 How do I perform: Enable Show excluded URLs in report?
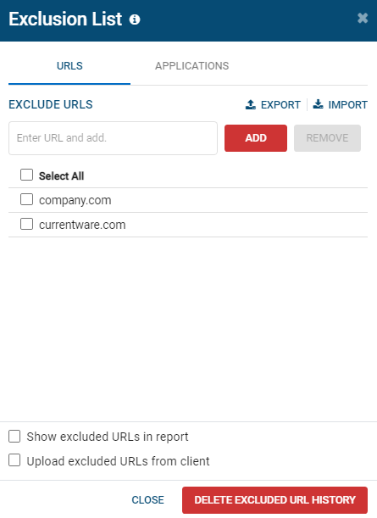coord(14,436)
